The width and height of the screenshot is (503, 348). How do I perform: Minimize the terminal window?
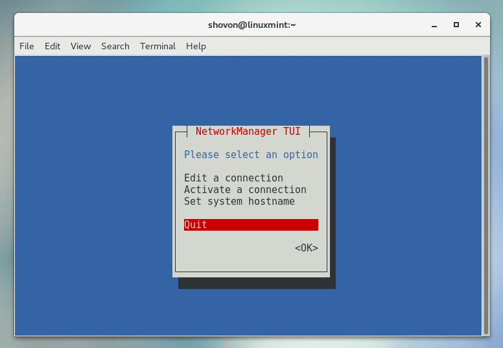434,25
